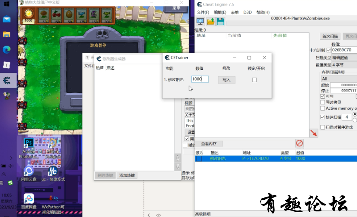Select the Snow Pea seed packet costing 175
Viewport: 357px width, 217px height.
coord(81,16)
